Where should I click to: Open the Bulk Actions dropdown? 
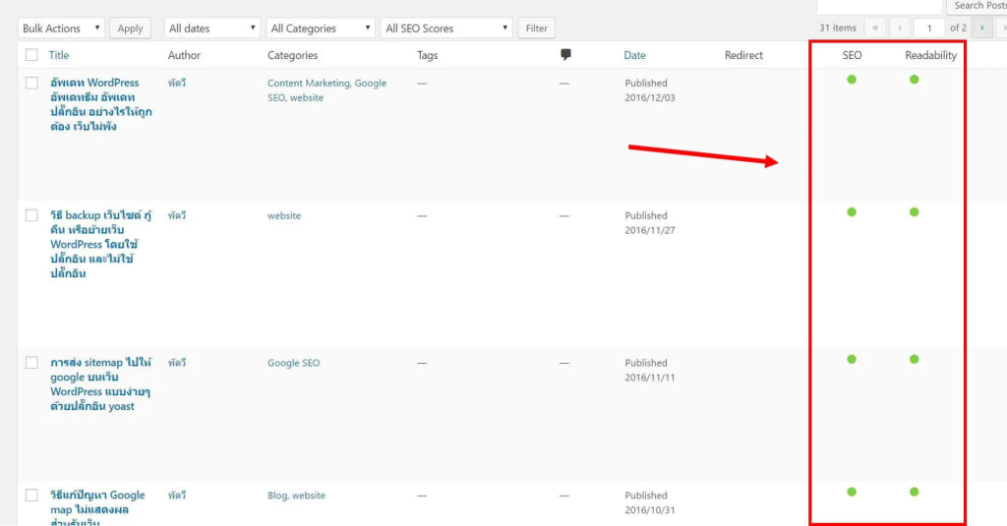[61, 29]
